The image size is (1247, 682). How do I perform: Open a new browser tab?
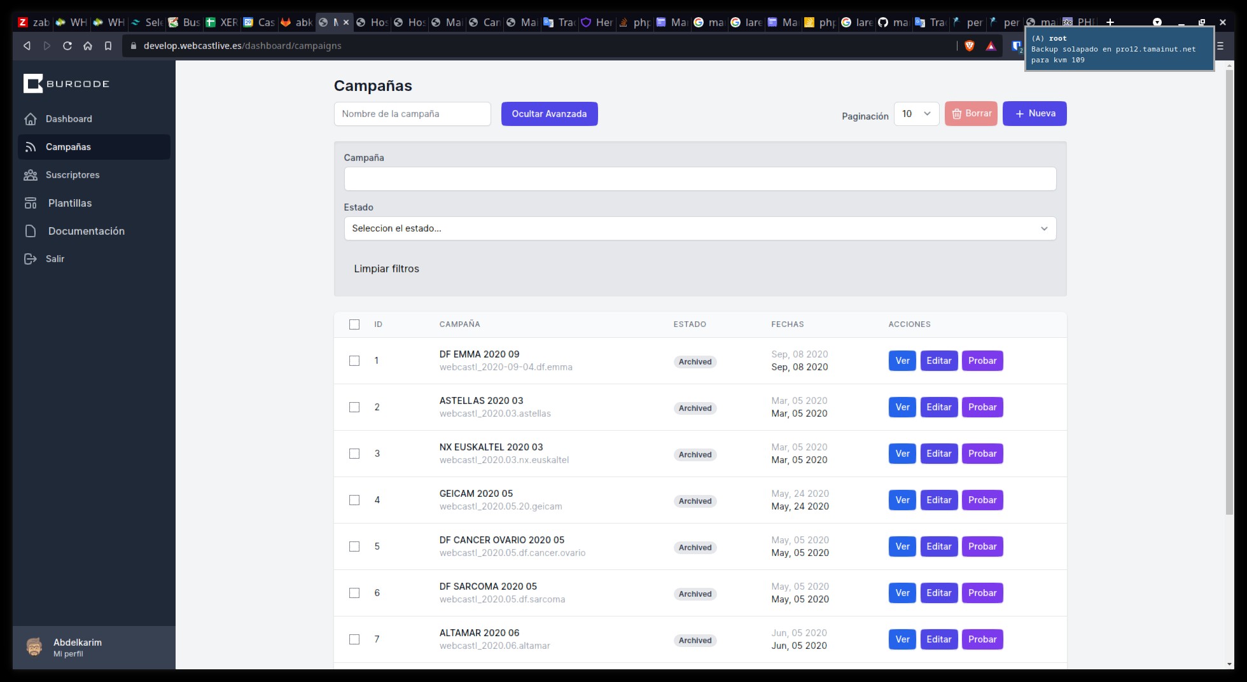click(x=1110, y=22)
